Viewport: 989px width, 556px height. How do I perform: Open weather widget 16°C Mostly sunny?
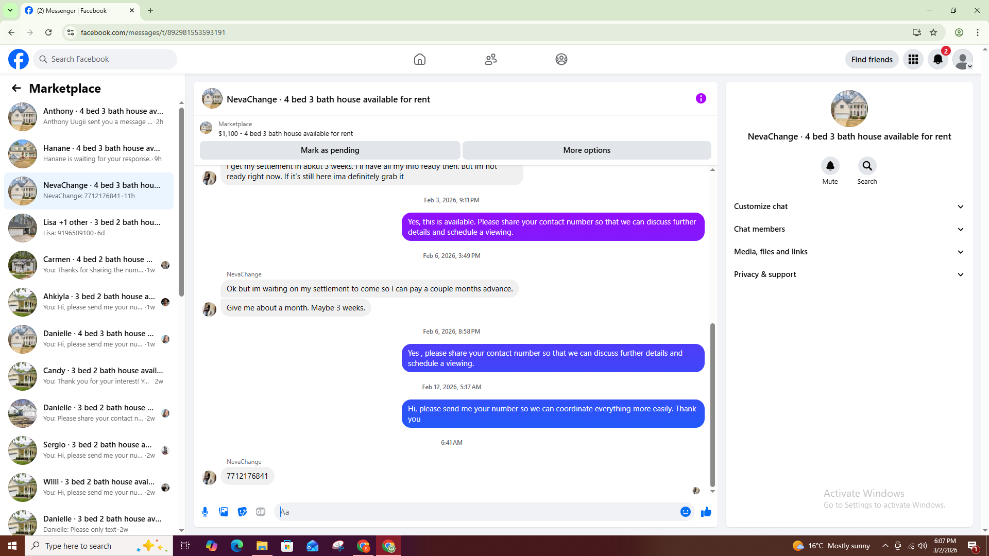(831, 546)
